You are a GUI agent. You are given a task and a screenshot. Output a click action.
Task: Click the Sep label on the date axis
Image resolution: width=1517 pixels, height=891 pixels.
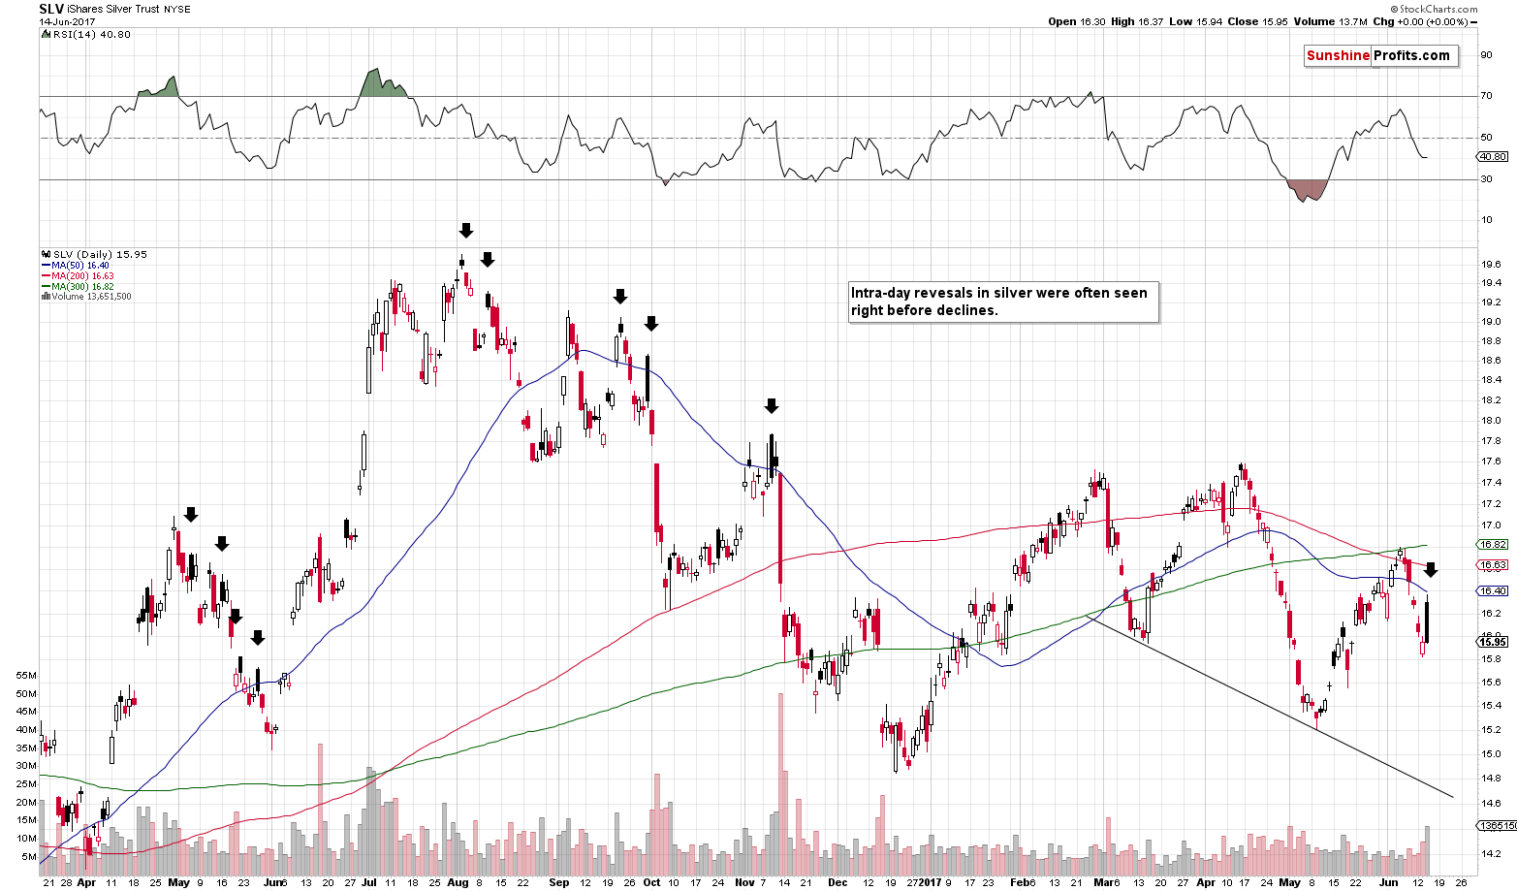pos(559,883)
